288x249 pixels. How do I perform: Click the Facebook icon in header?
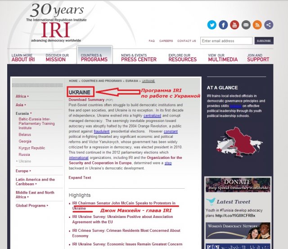click(223, 25)
